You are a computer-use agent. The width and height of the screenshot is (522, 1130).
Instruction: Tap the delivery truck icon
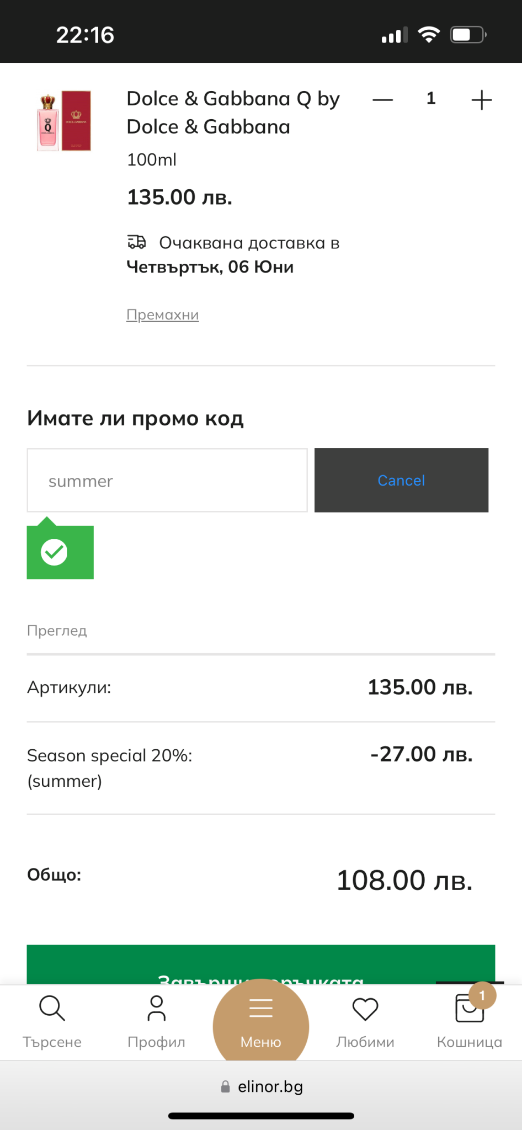pyautogui.click(x=136, y=242)
